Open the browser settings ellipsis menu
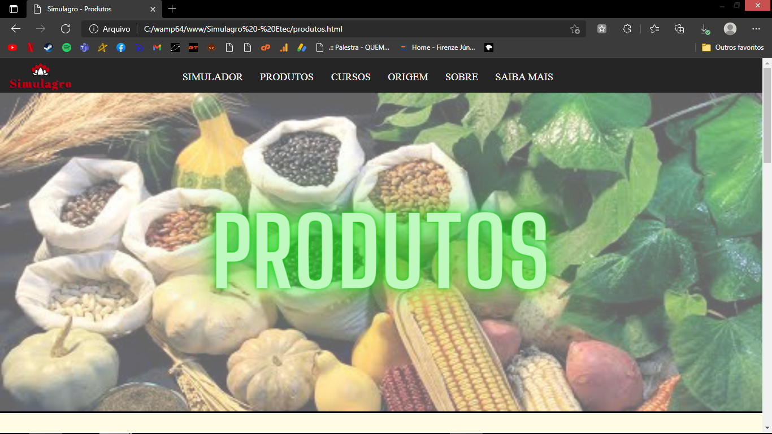The height and width of the screenshot is (434, 772). pos(756,29)
